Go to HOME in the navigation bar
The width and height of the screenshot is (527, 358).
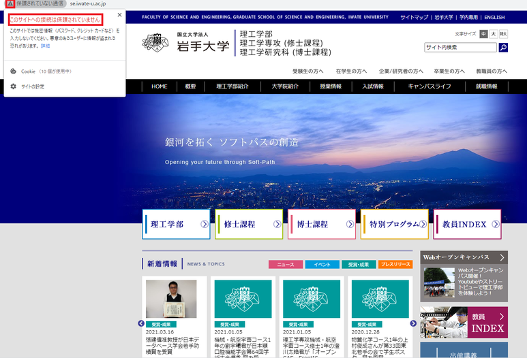tap(160, 86)
